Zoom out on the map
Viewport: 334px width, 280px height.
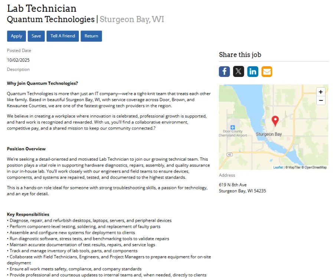pyautogui.click(x=321, y=100)
